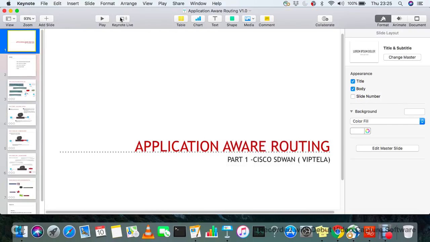Uncheck the Title checkbox
430x242 pixels.
[x=353, y=81]
